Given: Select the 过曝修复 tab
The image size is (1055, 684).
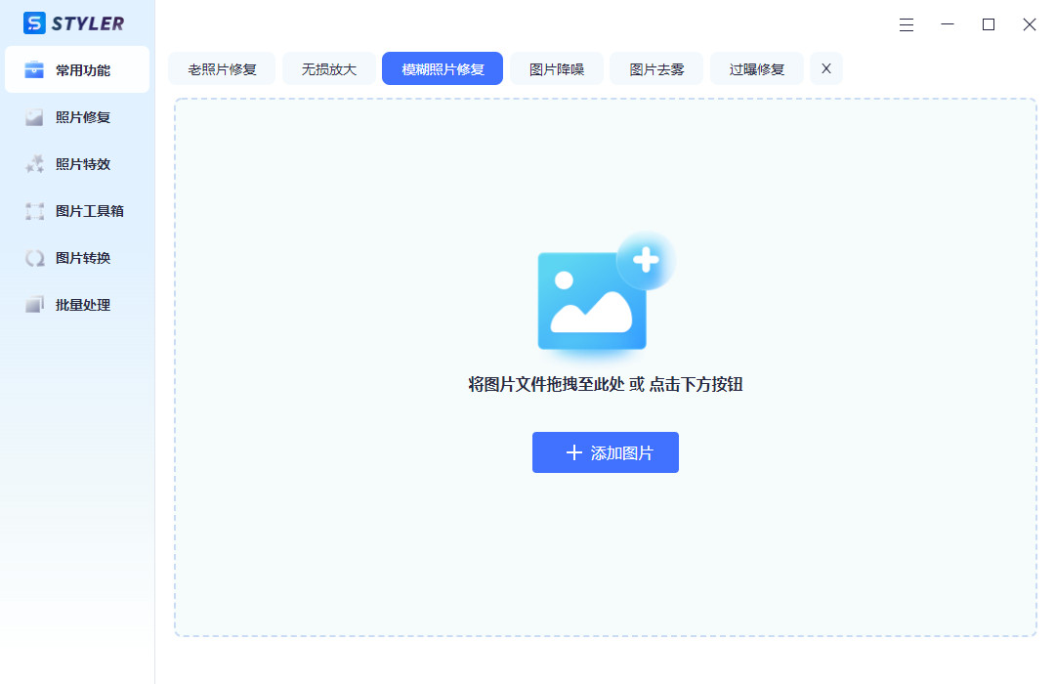Looking at the screenshot, I should [755, 68].
